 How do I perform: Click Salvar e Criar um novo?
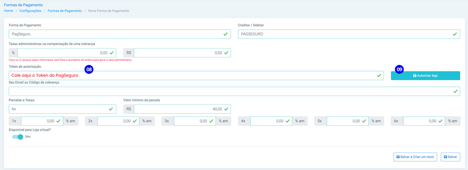click(415, 157)
